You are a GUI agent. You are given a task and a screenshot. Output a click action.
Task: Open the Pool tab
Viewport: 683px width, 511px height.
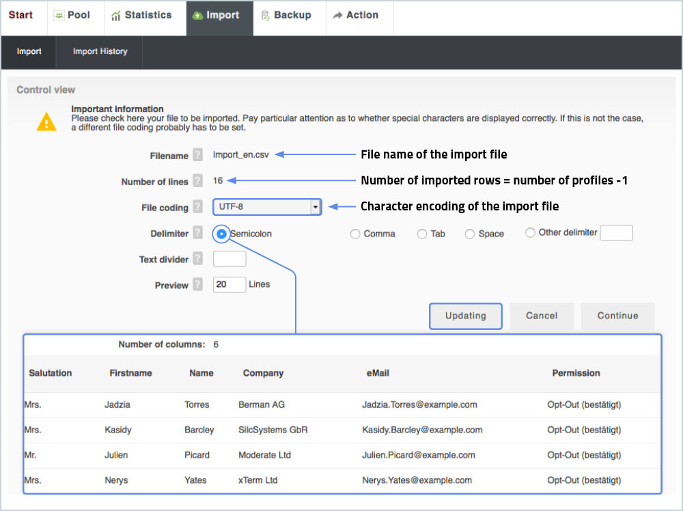tap(72, 15)
